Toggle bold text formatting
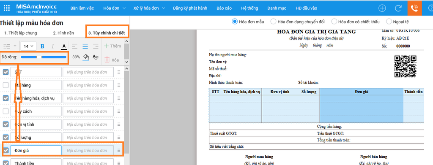433x165 pixels. tap(42, 46)
